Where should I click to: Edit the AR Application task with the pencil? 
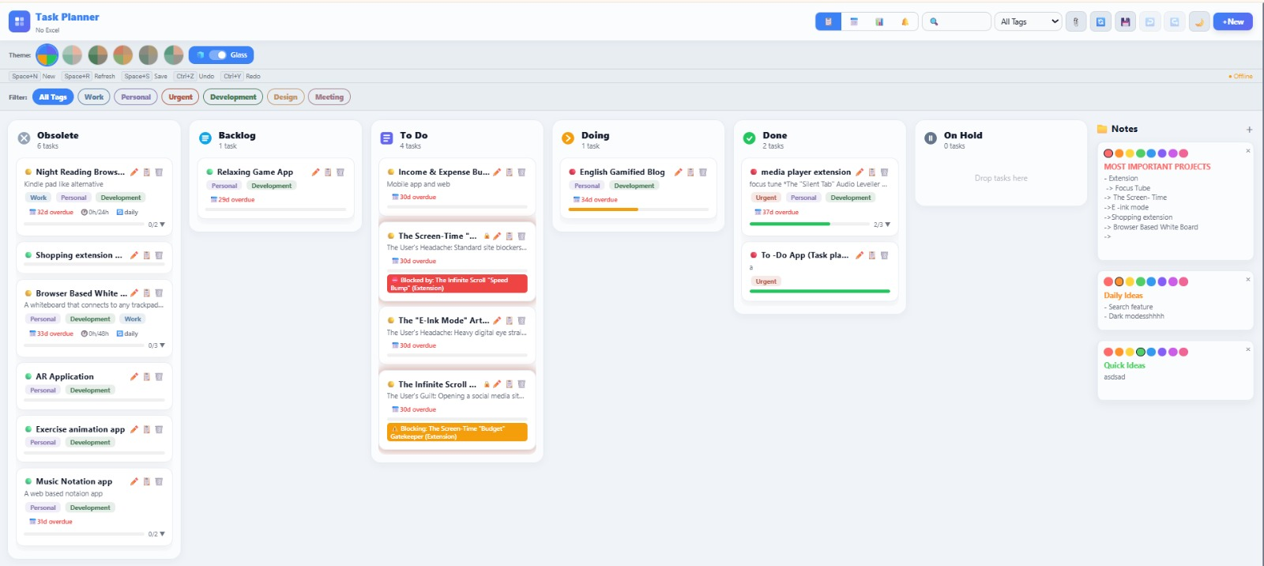pyautogui.click(x=134, y=377)
